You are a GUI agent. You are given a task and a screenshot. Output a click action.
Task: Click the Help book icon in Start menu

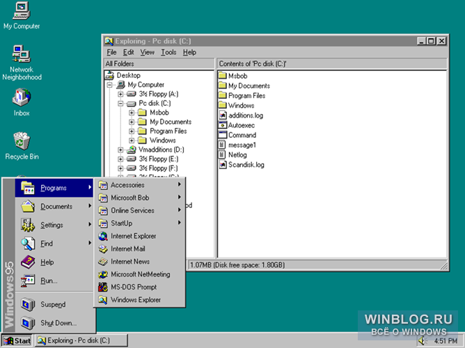click(28, 262)
